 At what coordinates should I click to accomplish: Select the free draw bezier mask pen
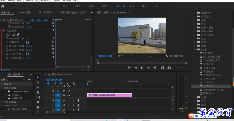point(18,34)
